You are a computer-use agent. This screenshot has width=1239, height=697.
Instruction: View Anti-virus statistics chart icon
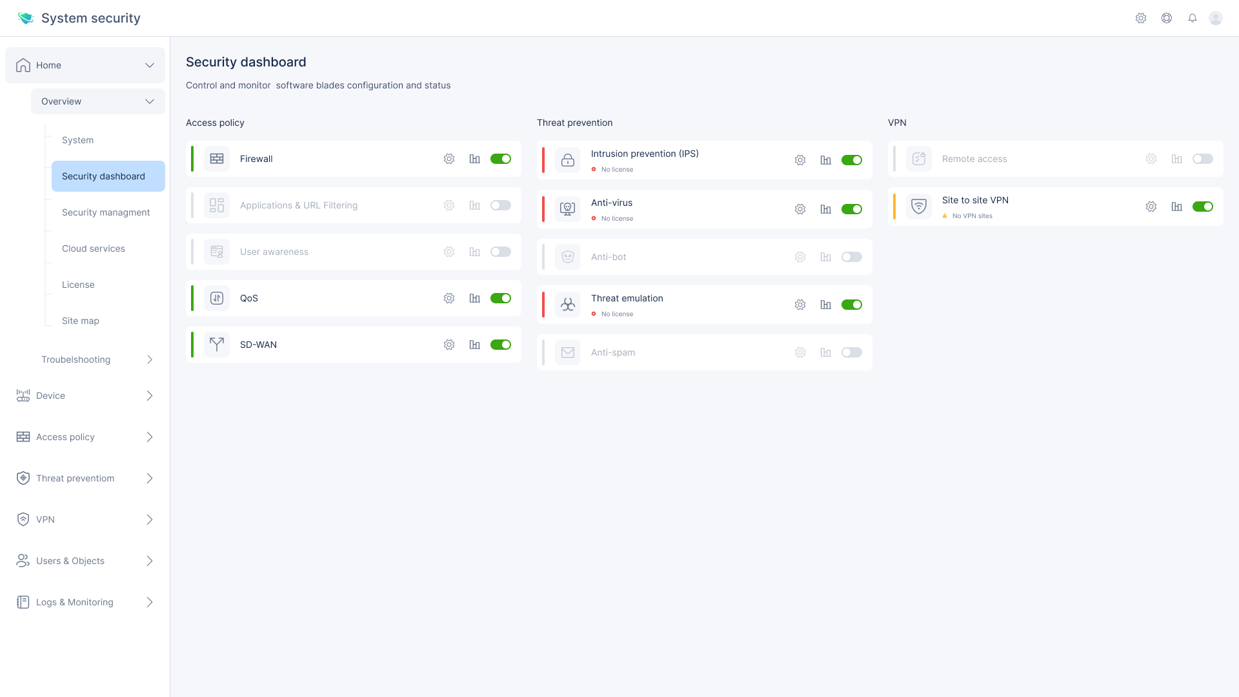pyautogui.click(x=826, y=209)
